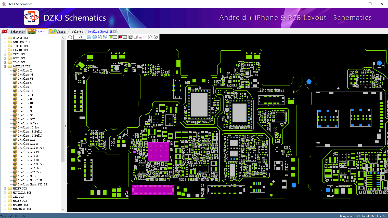This screenshot has height=218, width=388.
Task: Open the OnePlus 8T layout
Action: tap(25, 103)
